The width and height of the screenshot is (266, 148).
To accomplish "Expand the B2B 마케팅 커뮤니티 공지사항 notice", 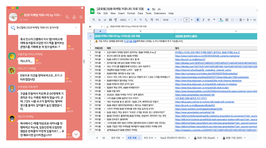I will pos(76,28).
